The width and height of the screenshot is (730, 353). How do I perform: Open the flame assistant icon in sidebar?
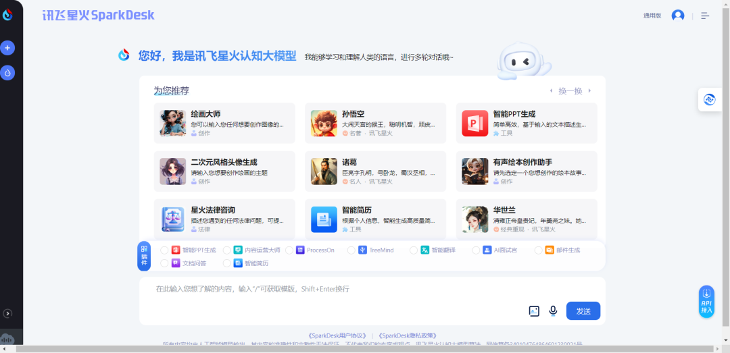(7, 72)
